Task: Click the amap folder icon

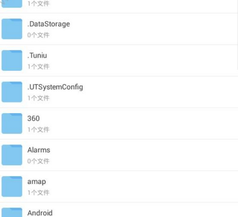Action: (x=12, y=187)
